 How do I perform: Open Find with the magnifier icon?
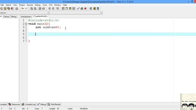coord(32,9)
